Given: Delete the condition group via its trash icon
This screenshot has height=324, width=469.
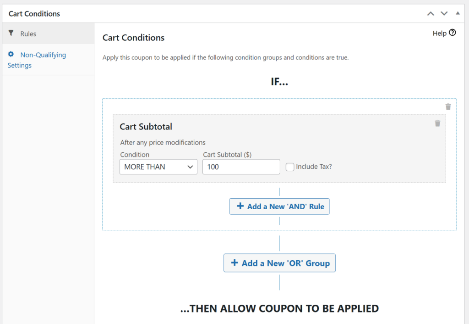Looking at the screenshot, I should point(448,106).
